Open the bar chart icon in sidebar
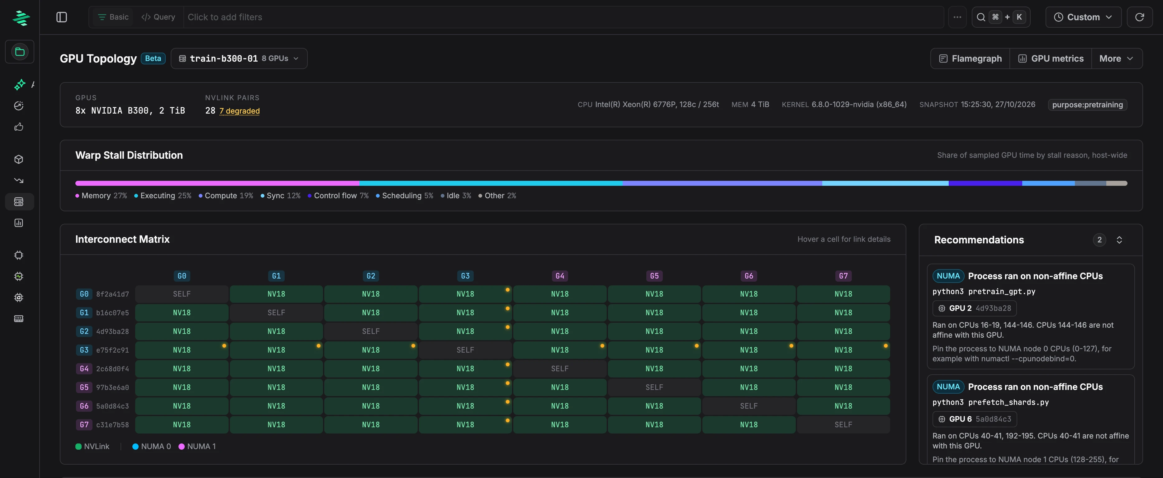Viewport: 1163px width, 478px height. click(x=18, y=223)
